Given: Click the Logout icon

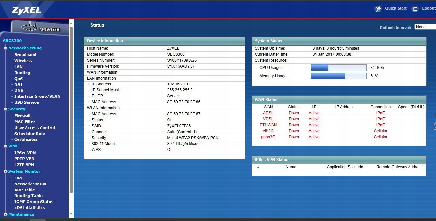Looking at the screenshot, I should click(x=415, y=9).
